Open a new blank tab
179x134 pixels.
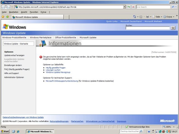[x=66, y=17]
